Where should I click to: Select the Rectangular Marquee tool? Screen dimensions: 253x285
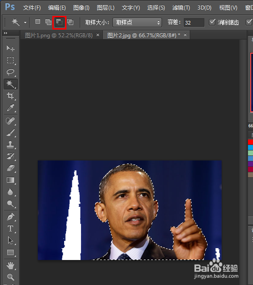[10, 60]
